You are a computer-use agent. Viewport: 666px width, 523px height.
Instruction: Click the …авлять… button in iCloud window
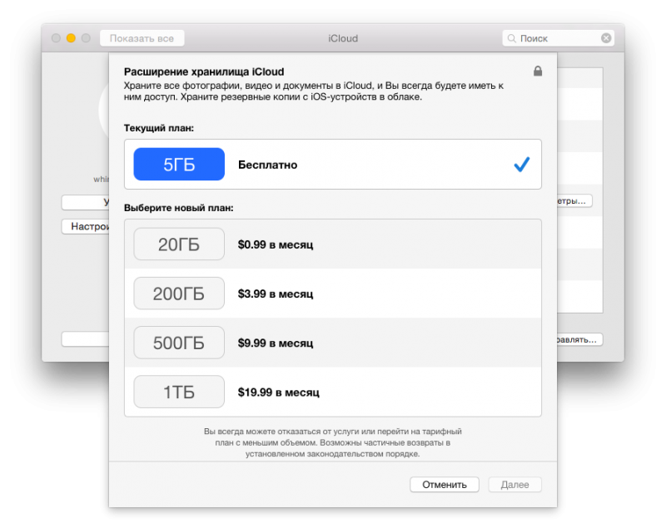tap(579, 339)
